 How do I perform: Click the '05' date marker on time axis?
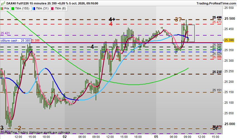(x=156, y=136)
